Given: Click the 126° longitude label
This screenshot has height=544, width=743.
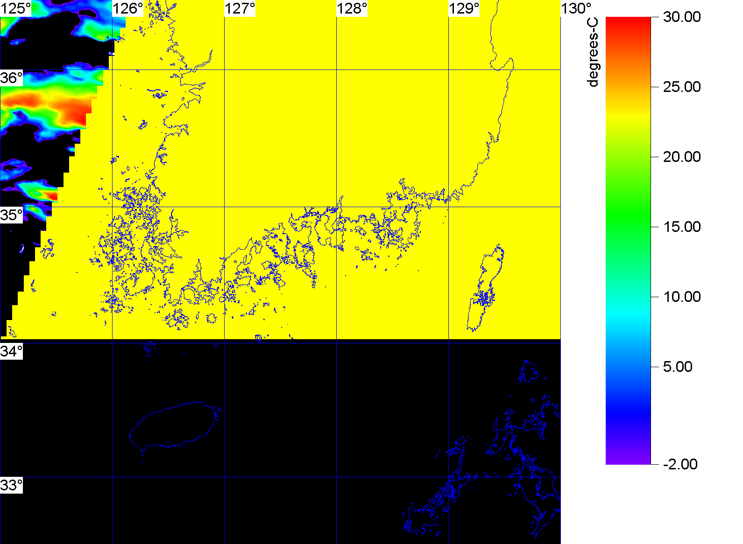Looking at the screenshot, I should 128,8.
